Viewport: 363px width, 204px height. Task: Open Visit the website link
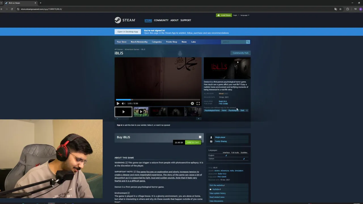tap(217, 185)
